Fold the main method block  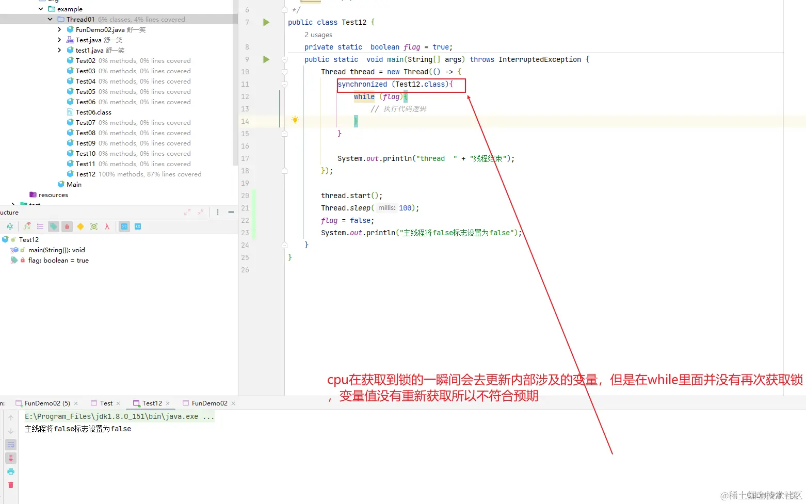click(x=284, y=59)
